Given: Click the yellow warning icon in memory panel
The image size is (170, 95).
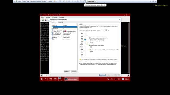Looking at the screenshot, I should pos(80,59).
